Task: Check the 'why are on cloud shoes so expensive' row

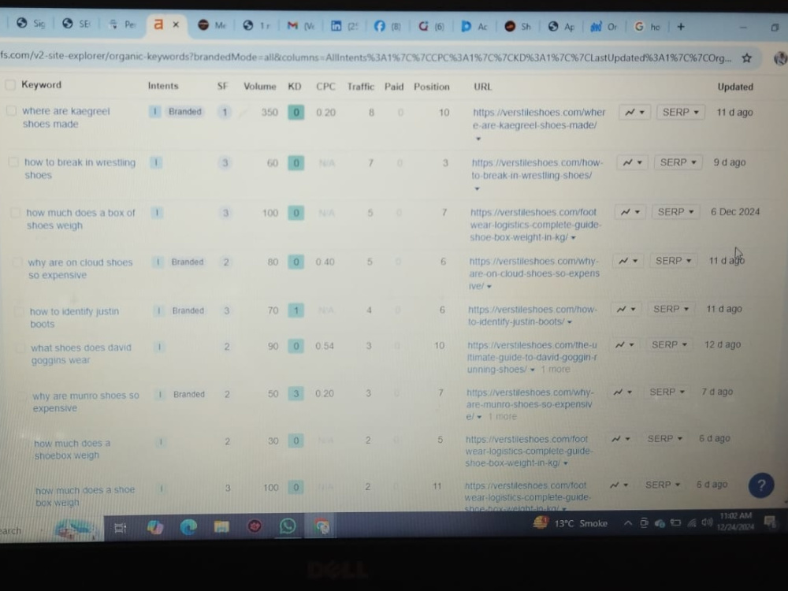Action: (17, 262)
